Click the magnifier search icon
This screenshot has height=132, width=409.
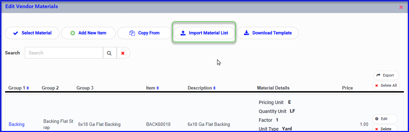click(x=110, y=53)
